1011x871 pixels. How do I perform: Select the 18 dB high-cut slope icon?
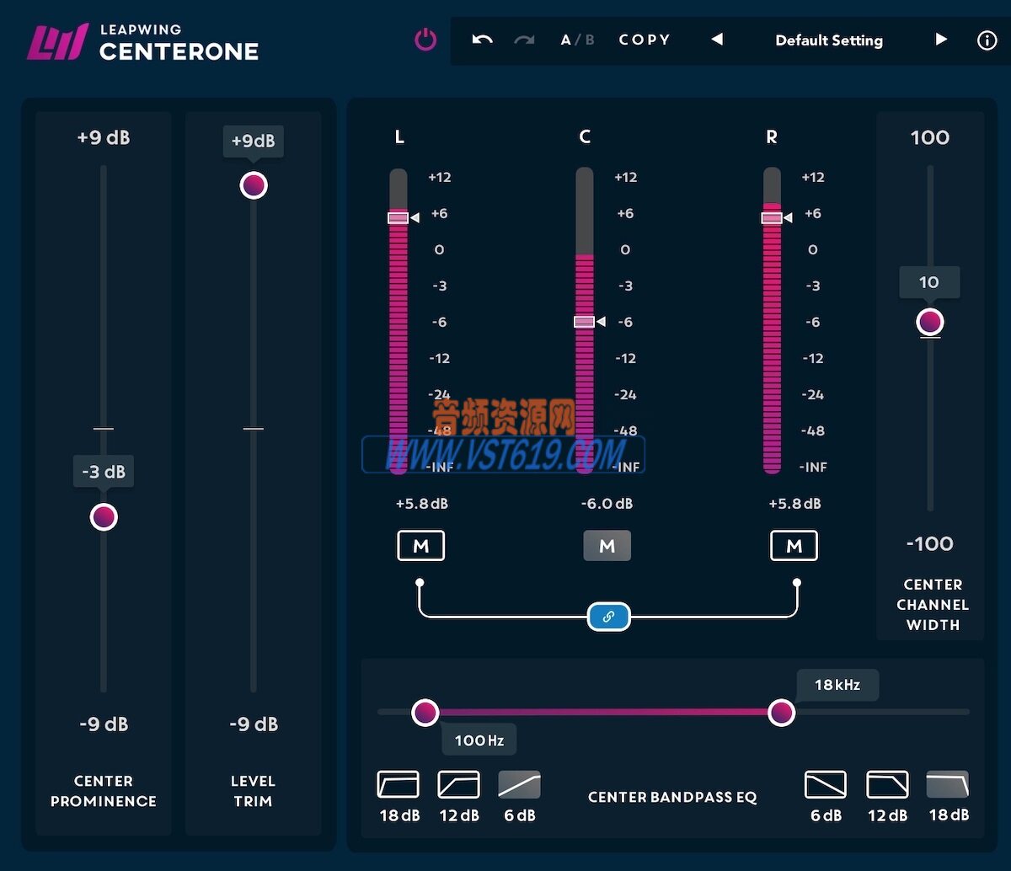[x=948, y=785]
